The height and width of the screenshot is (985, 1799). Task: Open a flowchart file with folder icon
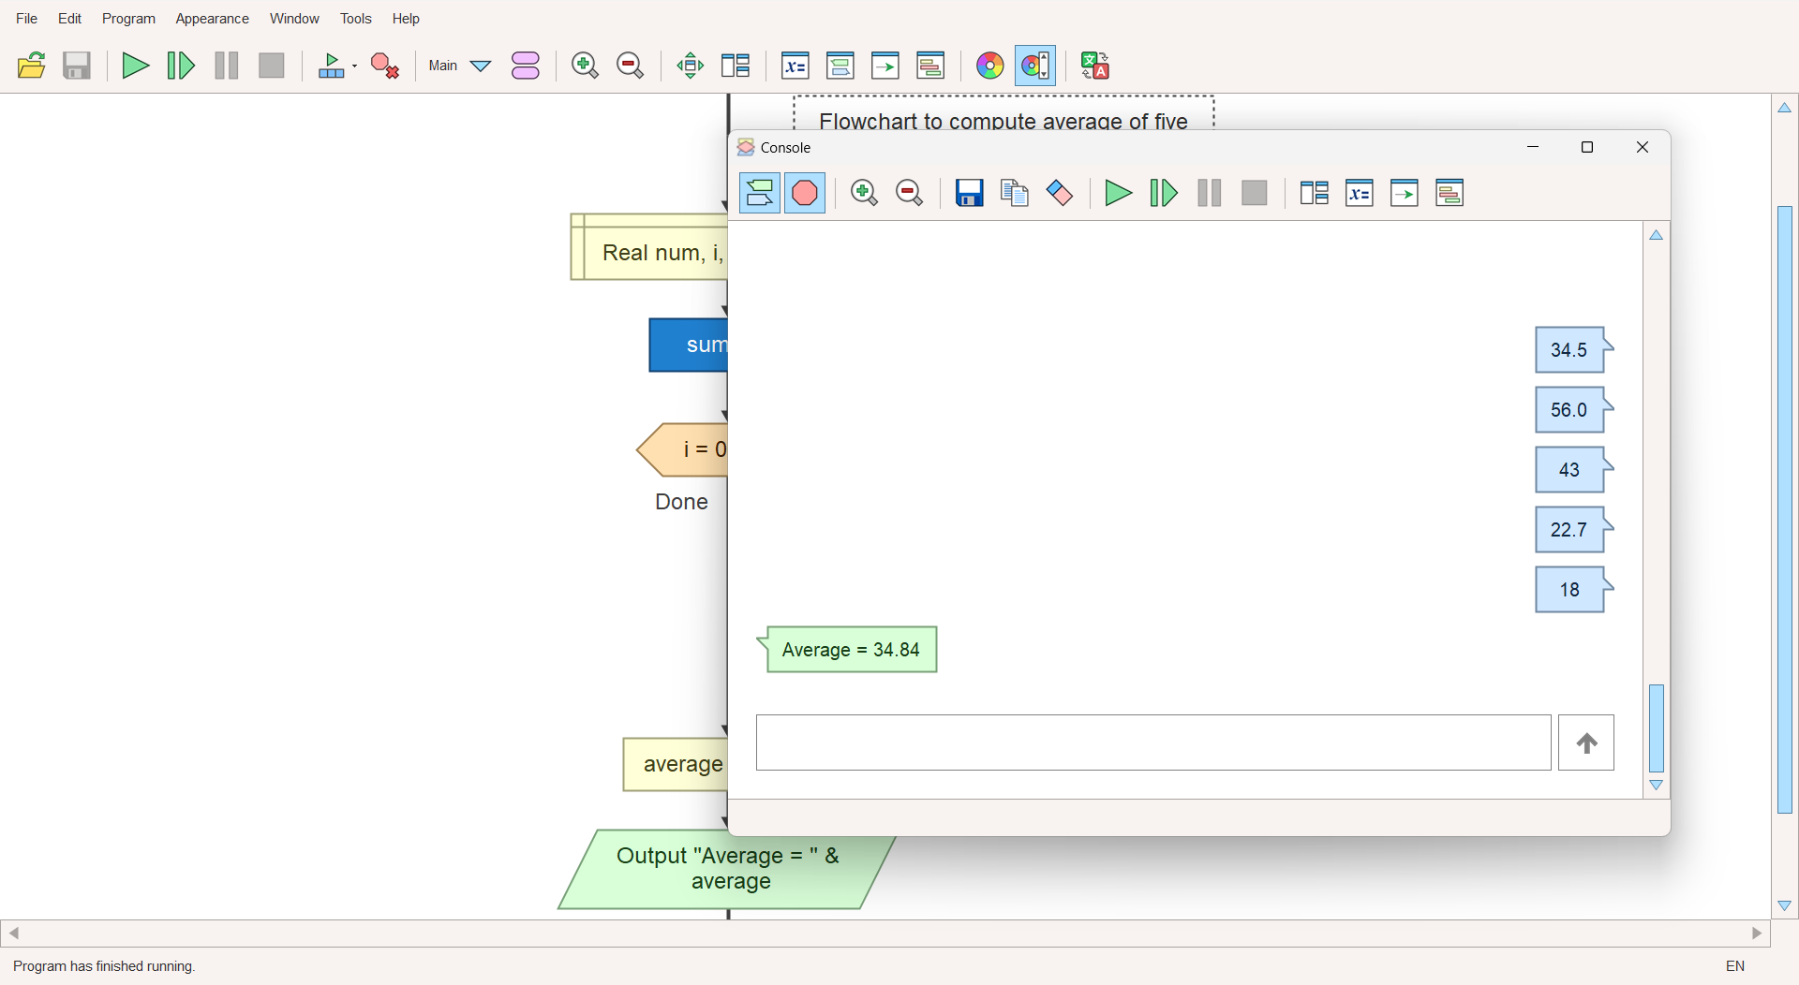(x=32, y=66)
